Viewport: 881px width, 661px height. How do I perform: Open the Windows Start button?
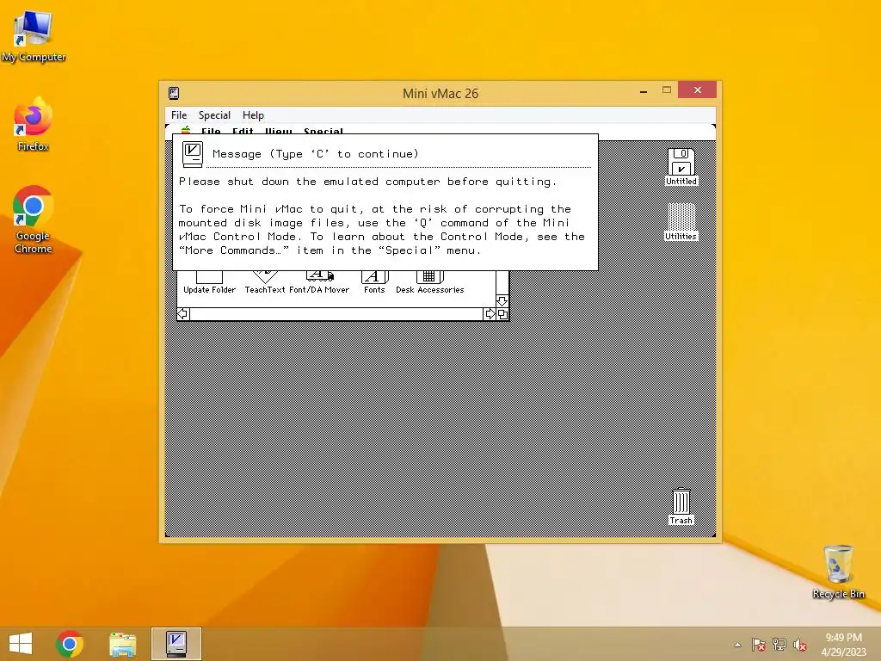[21, 644]
